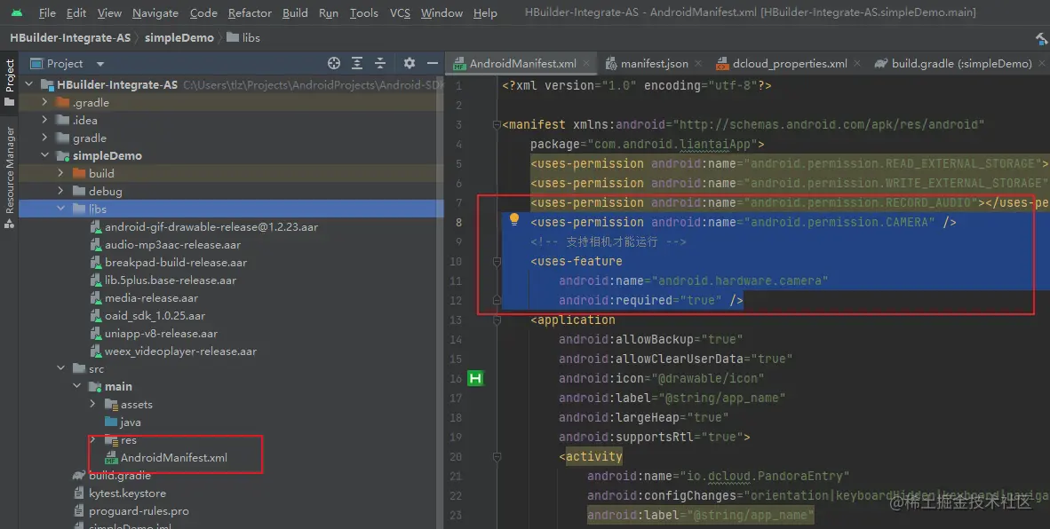Collapse the main folder
1050x529 pixels.
tap(77, 387)
